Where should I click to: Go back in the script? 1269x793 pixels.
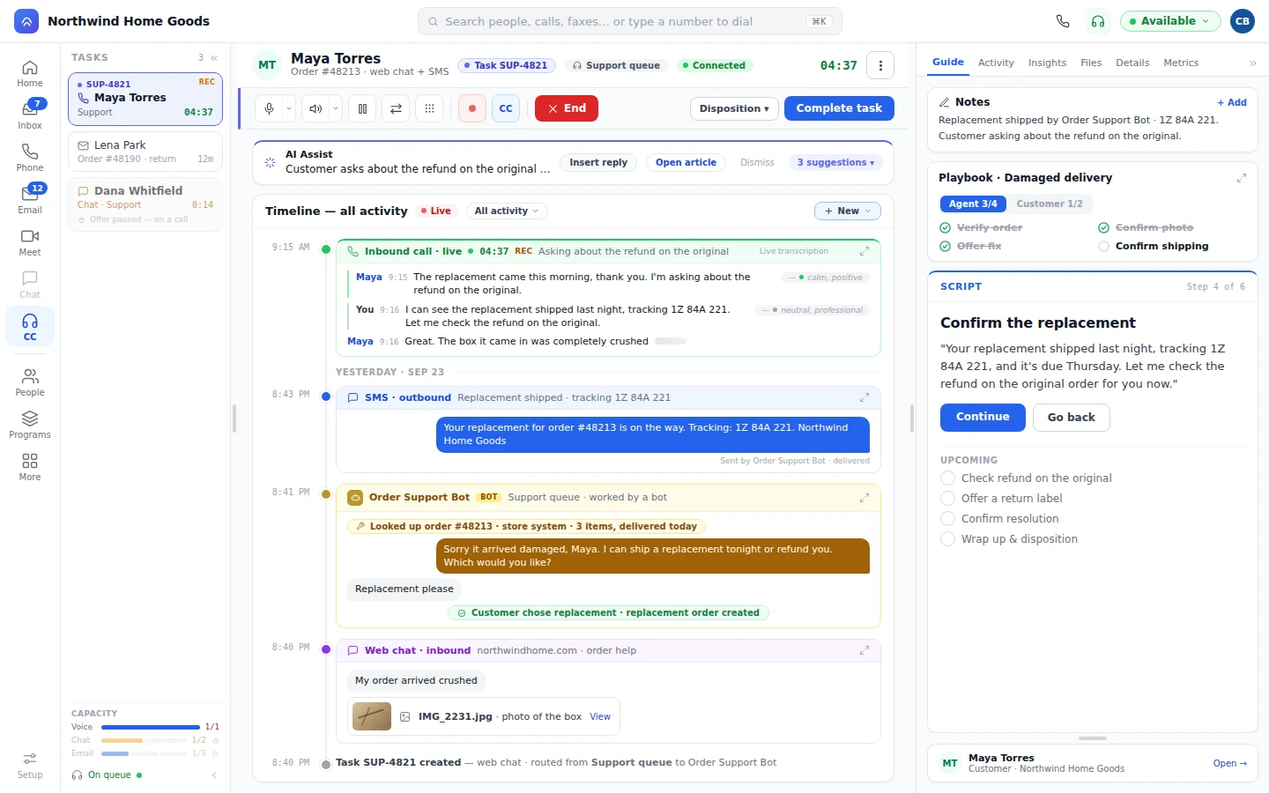pyautogui.click(x=1071, y=418)
